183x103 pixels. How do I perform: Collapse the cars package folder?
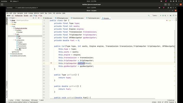coord(14,34)
